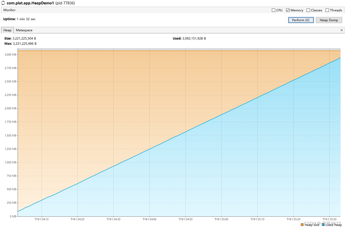The width and height of the screenshot is (345, 228).
Task: Click the 250 MB axis label
Action: point(12,203)
